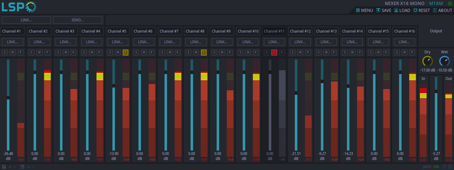Increase font scaling with second plus icon
Image resolution: width=454 pixels, height=170 pixels.
point(28,167)
